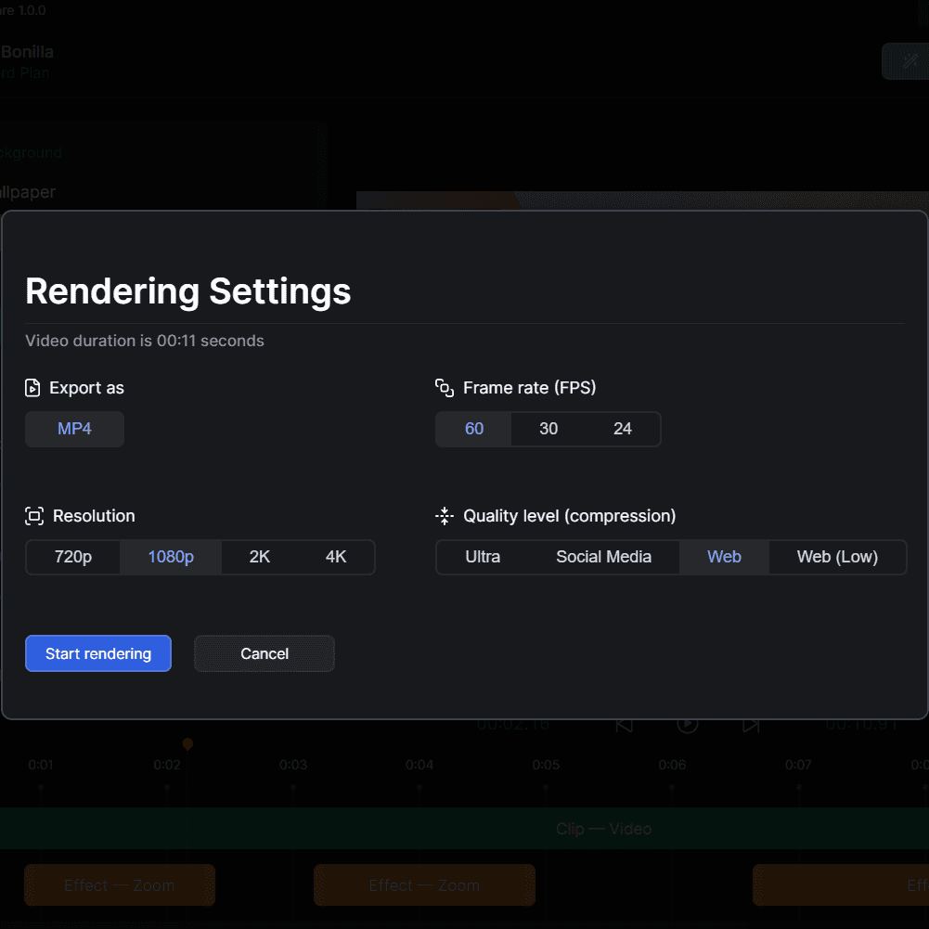929x929 pixels.
Task: Choose 30 FPS frame rate
Action: (548, 429)
